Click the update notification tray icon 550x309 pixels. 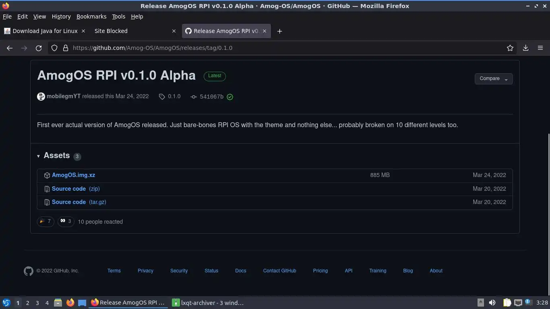pos(529,303)
